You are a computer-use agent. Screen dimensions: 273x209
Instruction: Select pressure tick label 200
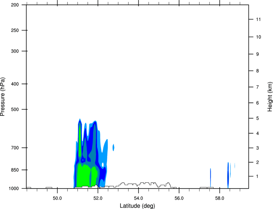pyautogui.click(x=15, y=5)
